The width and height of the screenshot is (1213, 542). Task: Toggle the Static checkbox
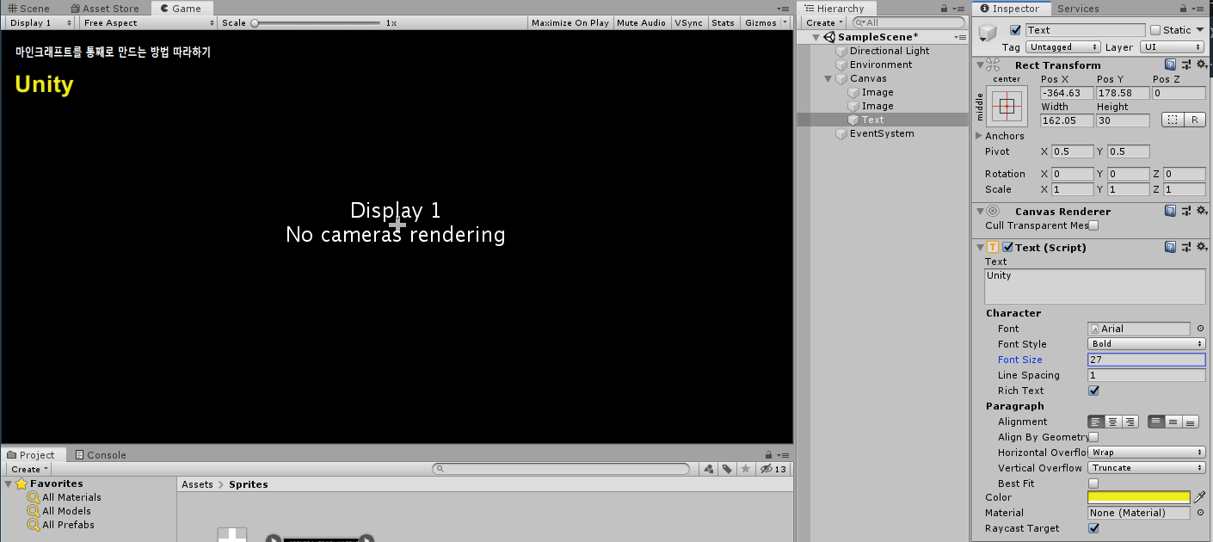(x=1155, y=30)
